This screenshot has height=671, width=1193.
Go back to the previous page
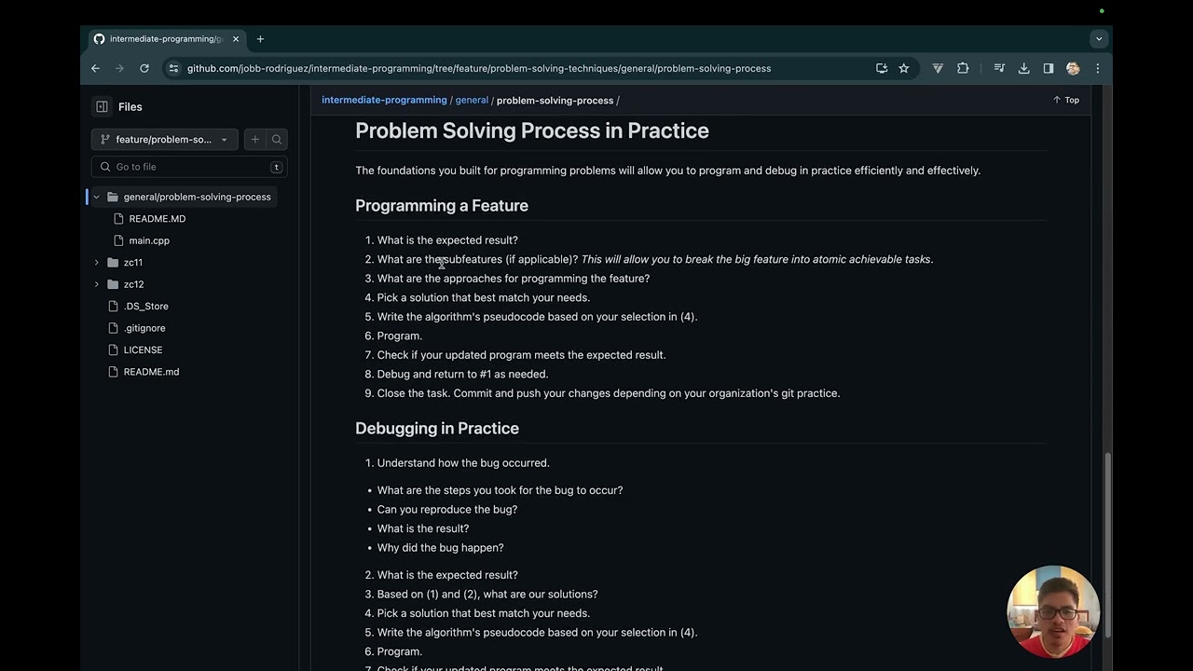[95, 68]
